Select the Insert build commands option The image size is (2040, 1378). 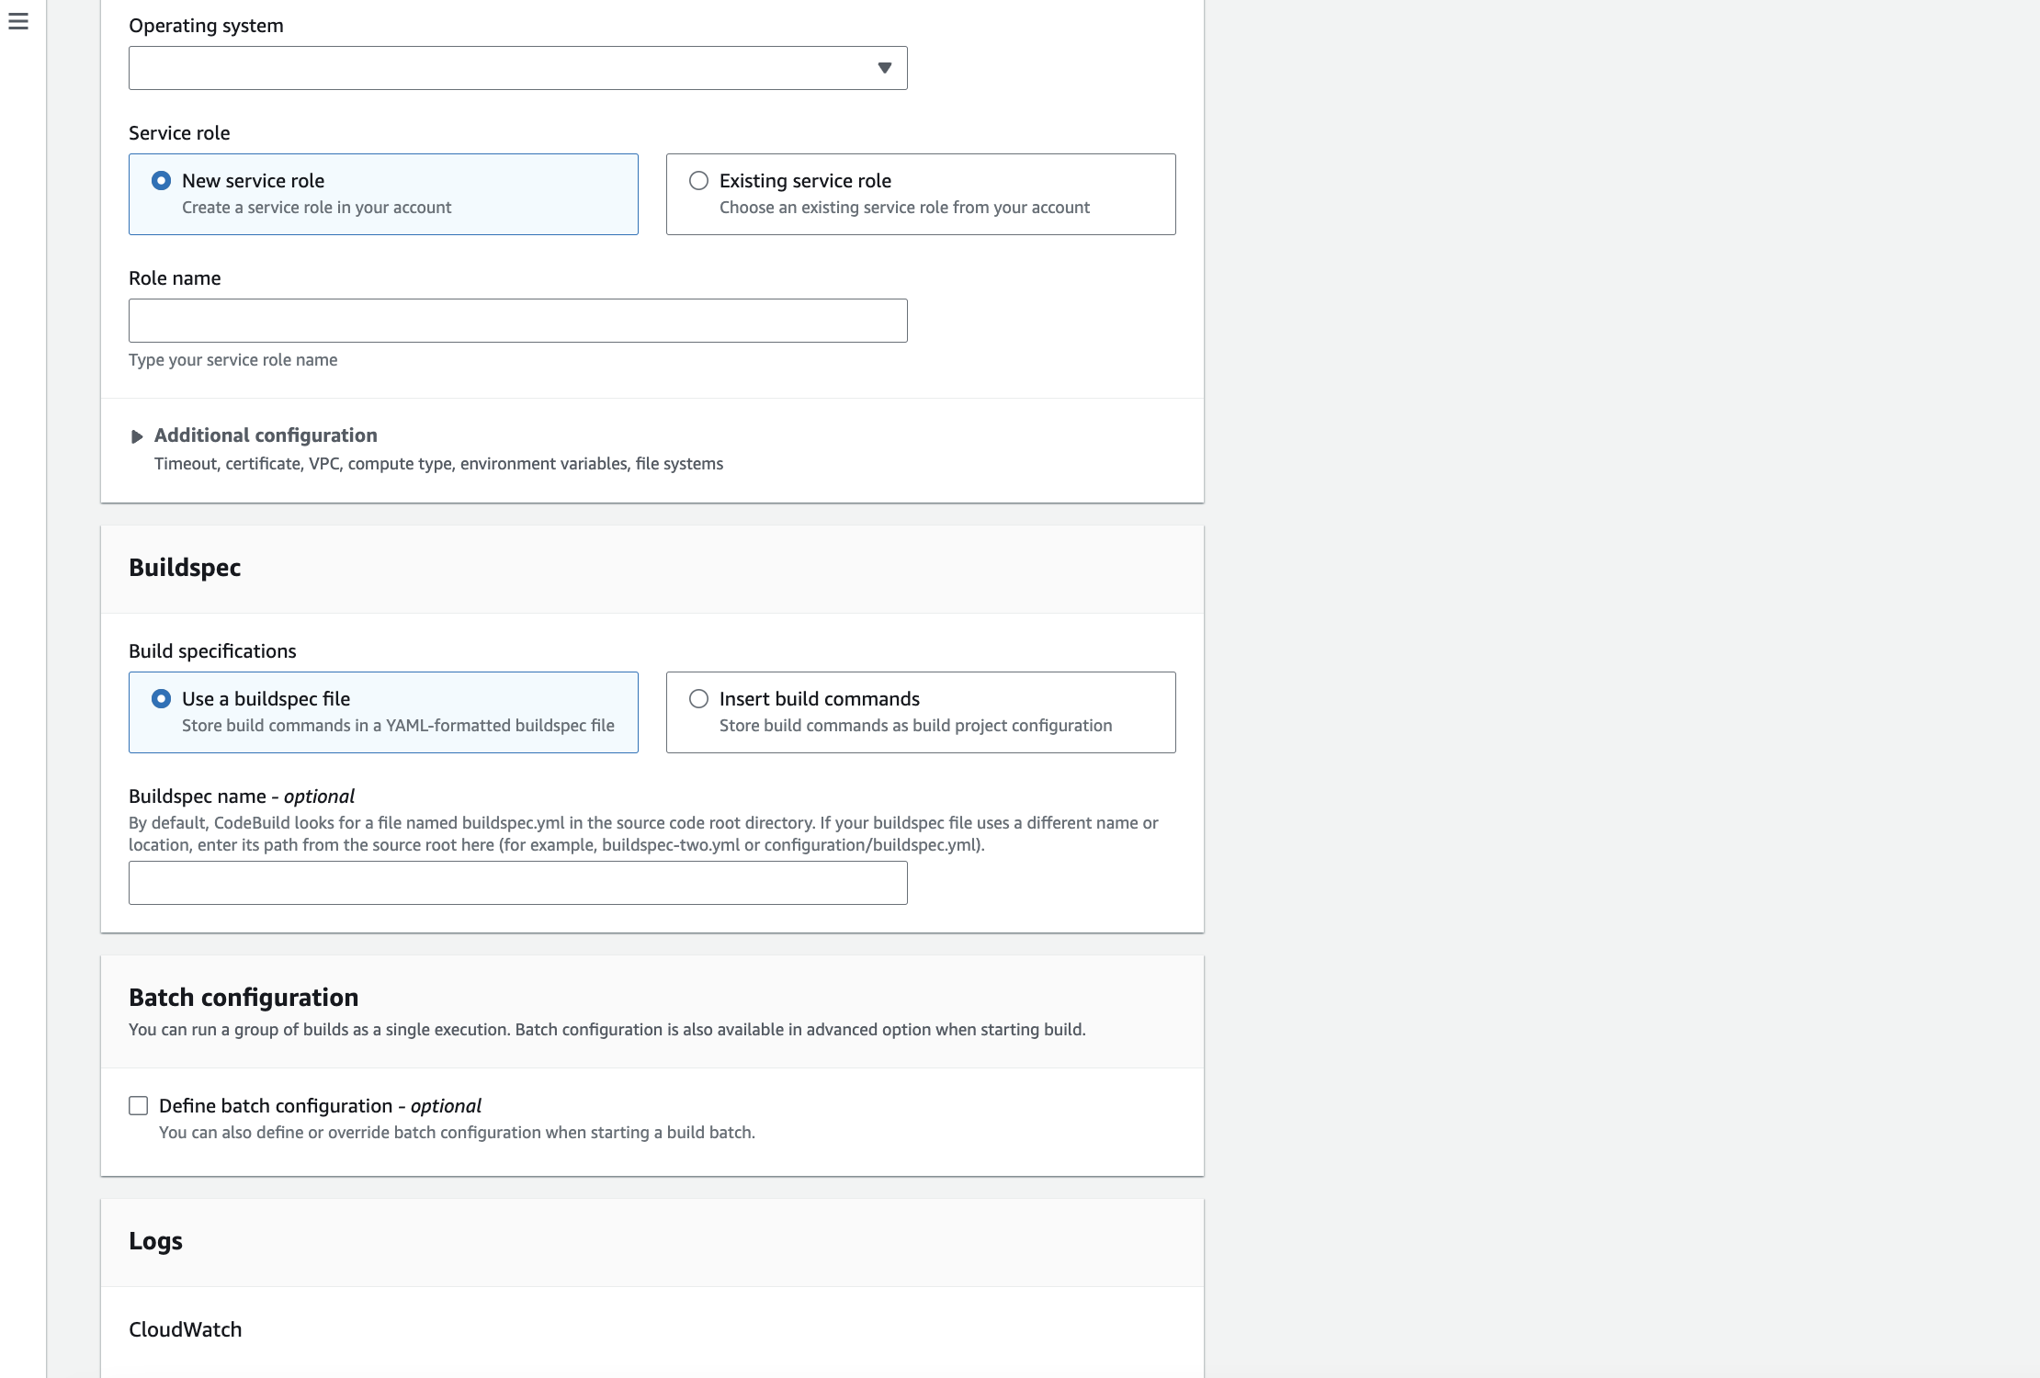point(698,699)
